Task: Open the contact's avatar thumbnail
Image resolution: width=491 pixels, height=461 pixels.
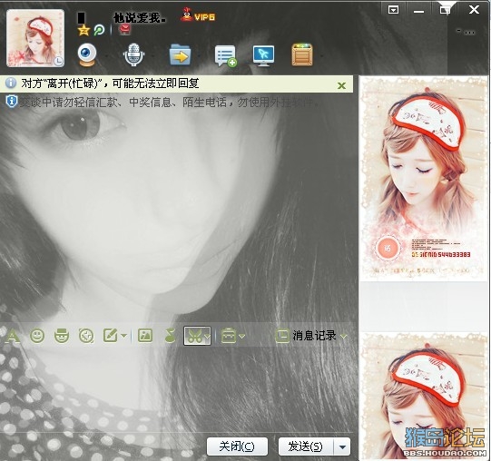Action: (x=35, y=38)
